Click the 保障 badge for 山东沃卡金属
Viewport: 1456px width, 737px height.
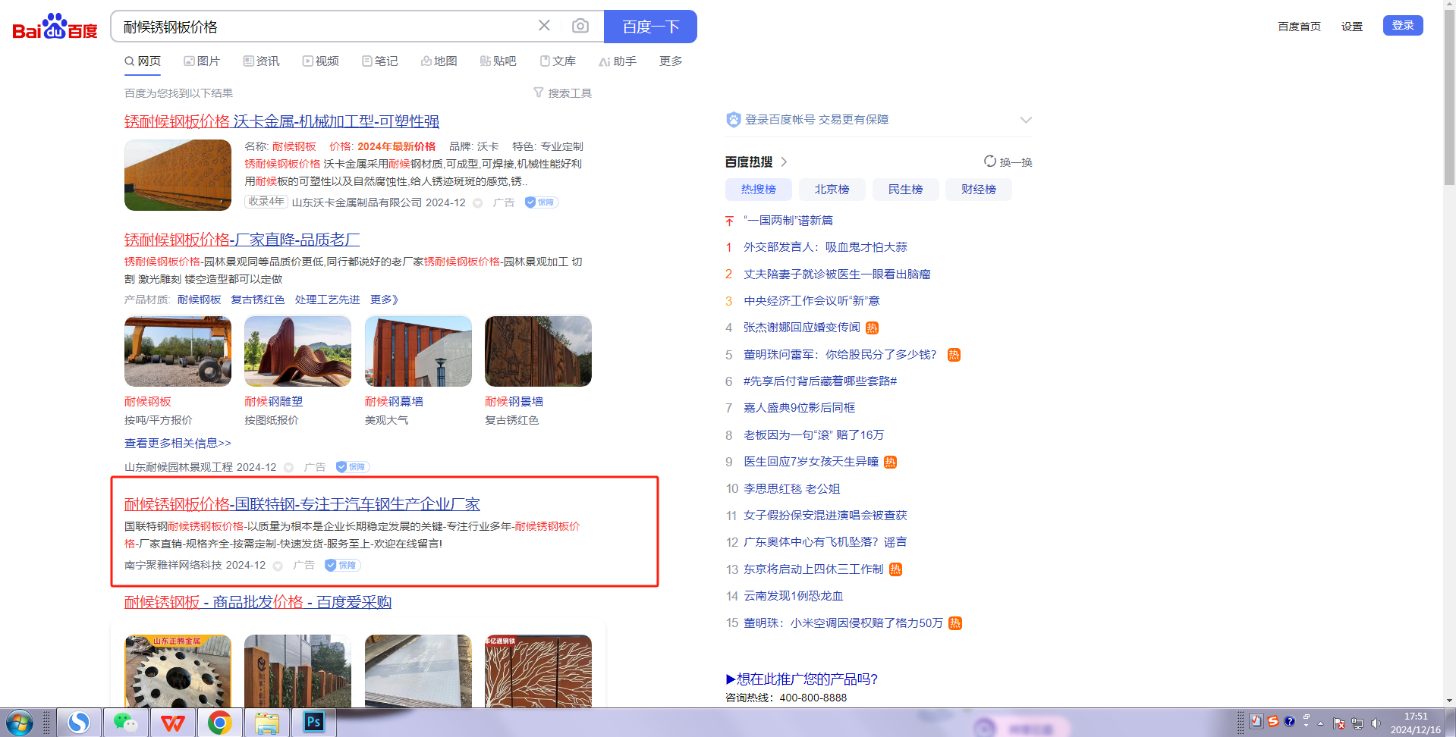(x=542, y=202)
